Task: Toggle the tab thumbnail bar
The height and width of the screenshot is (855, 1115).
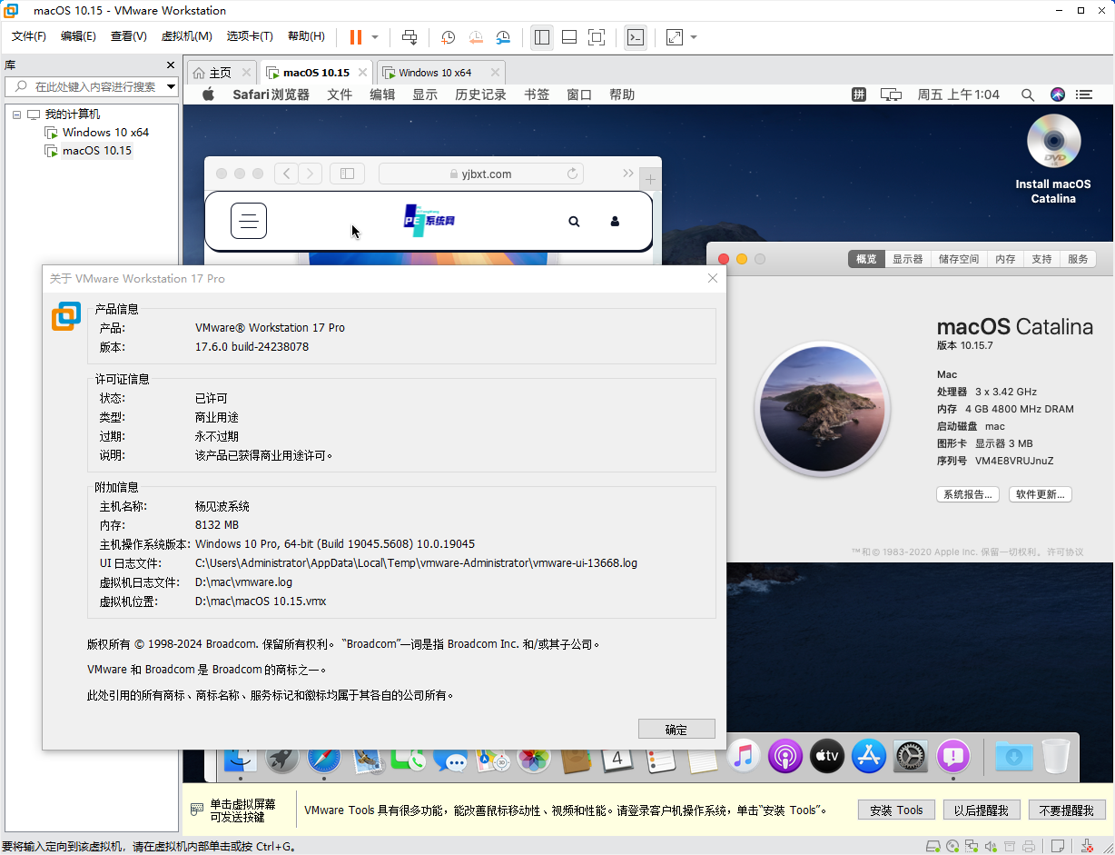Action: 569,37
